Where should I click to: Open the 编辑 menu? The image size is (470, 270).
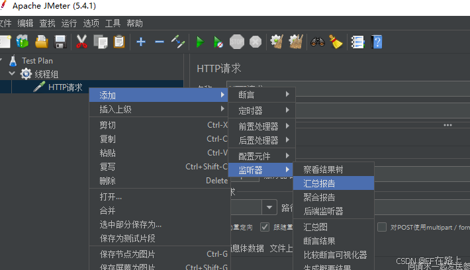[25, 23]
